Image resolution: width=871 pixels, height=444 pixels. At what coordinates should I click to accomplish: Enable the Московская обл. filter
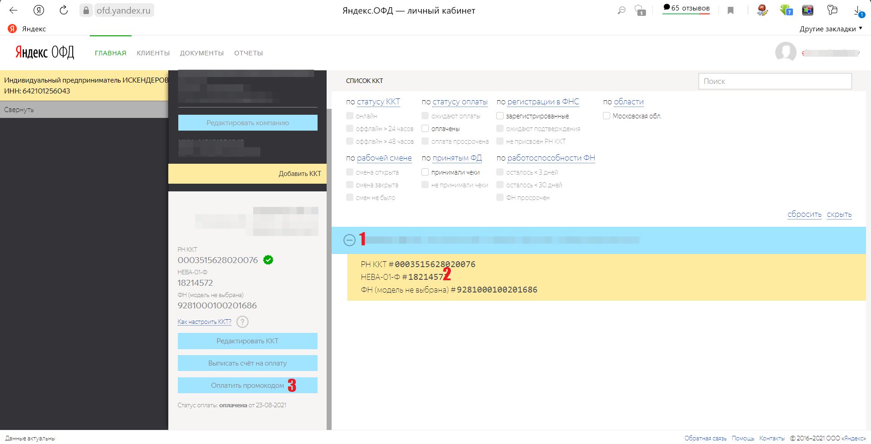point(607,116)
